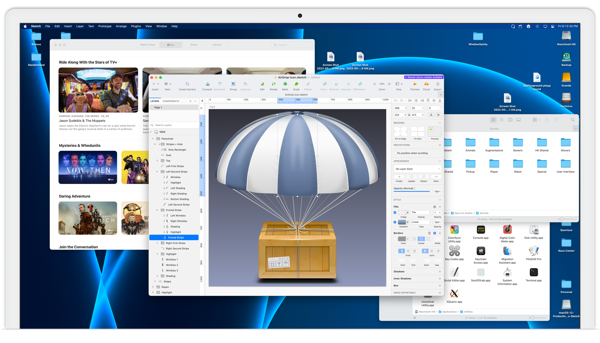Click the Now and Then thumbnail

pyautogui.click(x=88, y=167)
